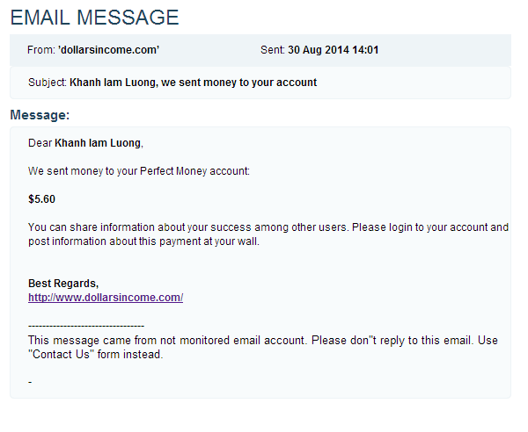Click the $5.60 amount

pos(41,199)
